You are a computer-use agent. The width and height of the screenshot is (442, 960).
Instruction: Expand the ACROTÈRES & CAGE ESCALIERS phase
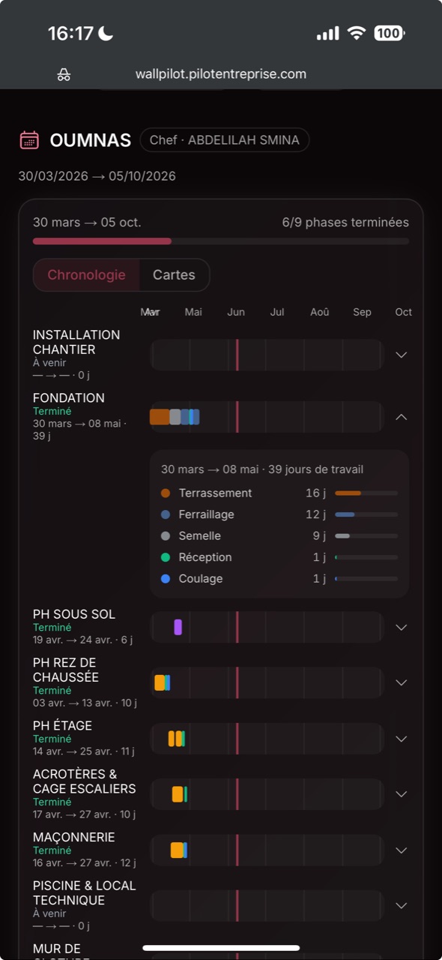pos(401,794)
